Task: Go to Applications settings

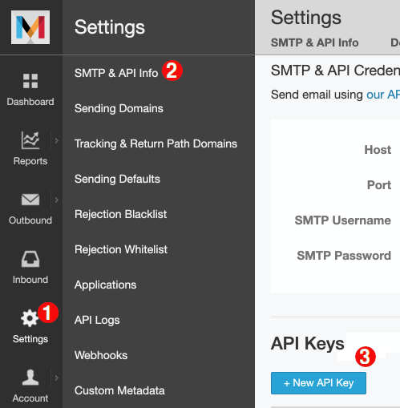Action: 106,285
